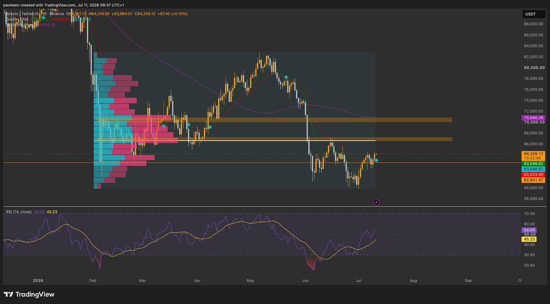The width and height of the screenshot is (550, 304).
Task: Click the cyan 63,048.62 price axis label
Action: click(533, 169)
